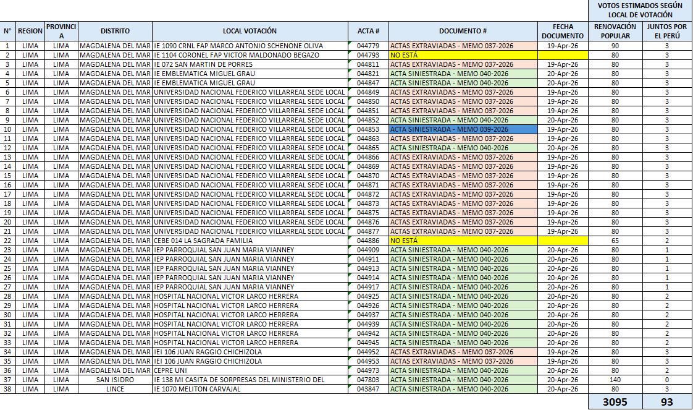The image size is (693, 410).
Task: Click acta number 047803
Action: (x=368, y=380)
